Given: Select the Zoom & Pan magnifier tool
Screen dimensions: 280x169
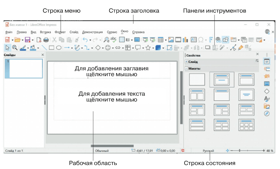Looking at the screenshot, I should (x=15, y=48).
